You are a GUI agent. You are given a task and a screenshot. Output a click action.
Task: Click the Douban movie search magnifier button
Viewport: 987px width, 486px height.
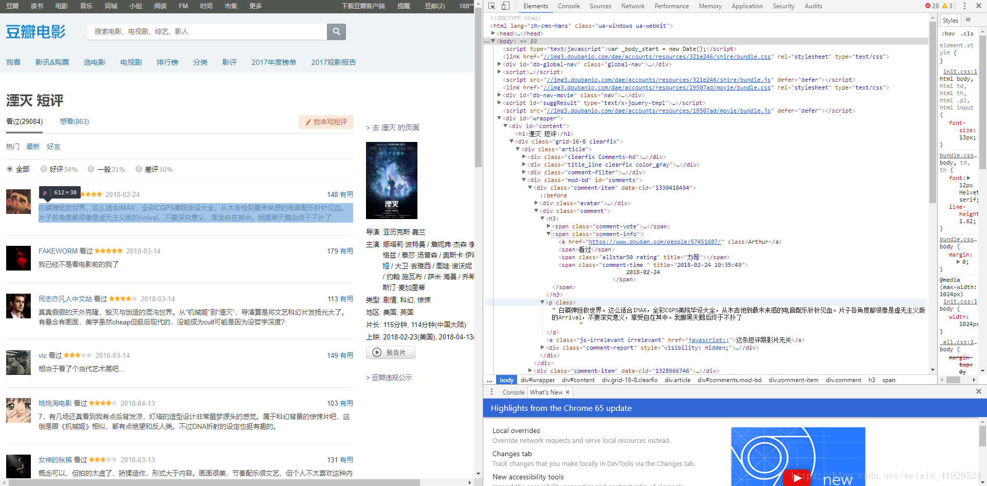tap(336, 31)
